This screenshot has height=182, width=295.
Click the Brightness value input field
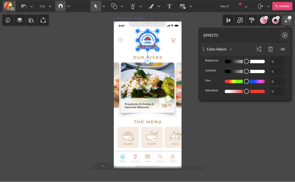click(x=277, y=61)
